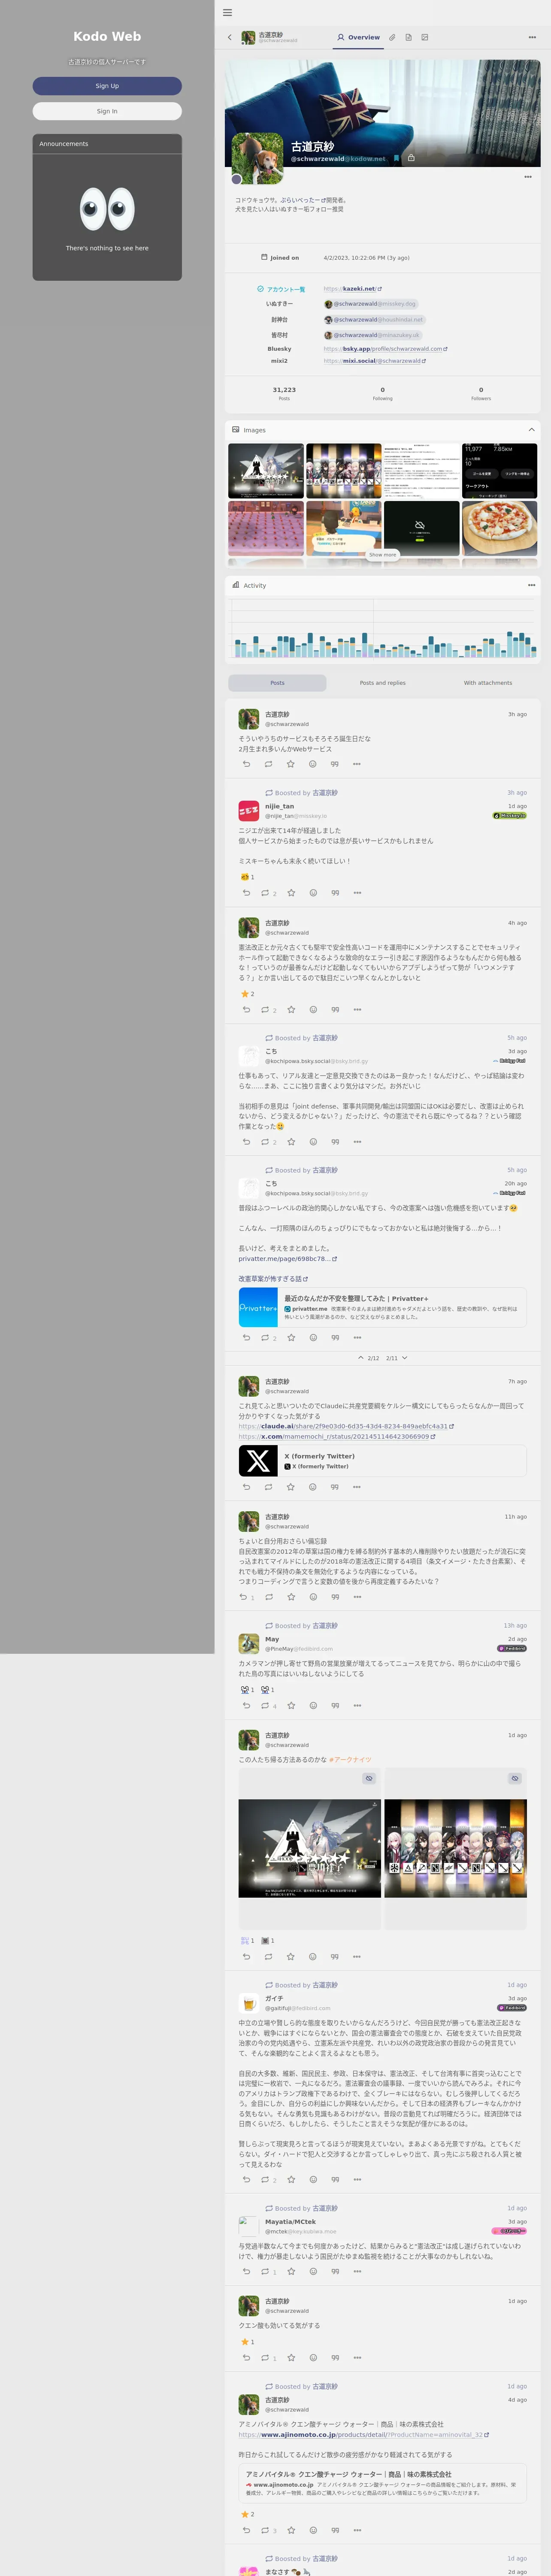This screenshot has width=551, height=2576.
Task: Open the #アークナイツ hashtag
Action: click(351, 1760)
